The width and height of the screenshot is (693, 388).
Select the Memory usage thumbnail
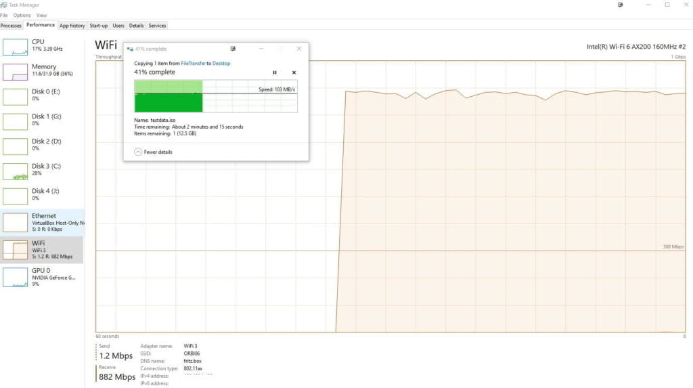[16, 71]
